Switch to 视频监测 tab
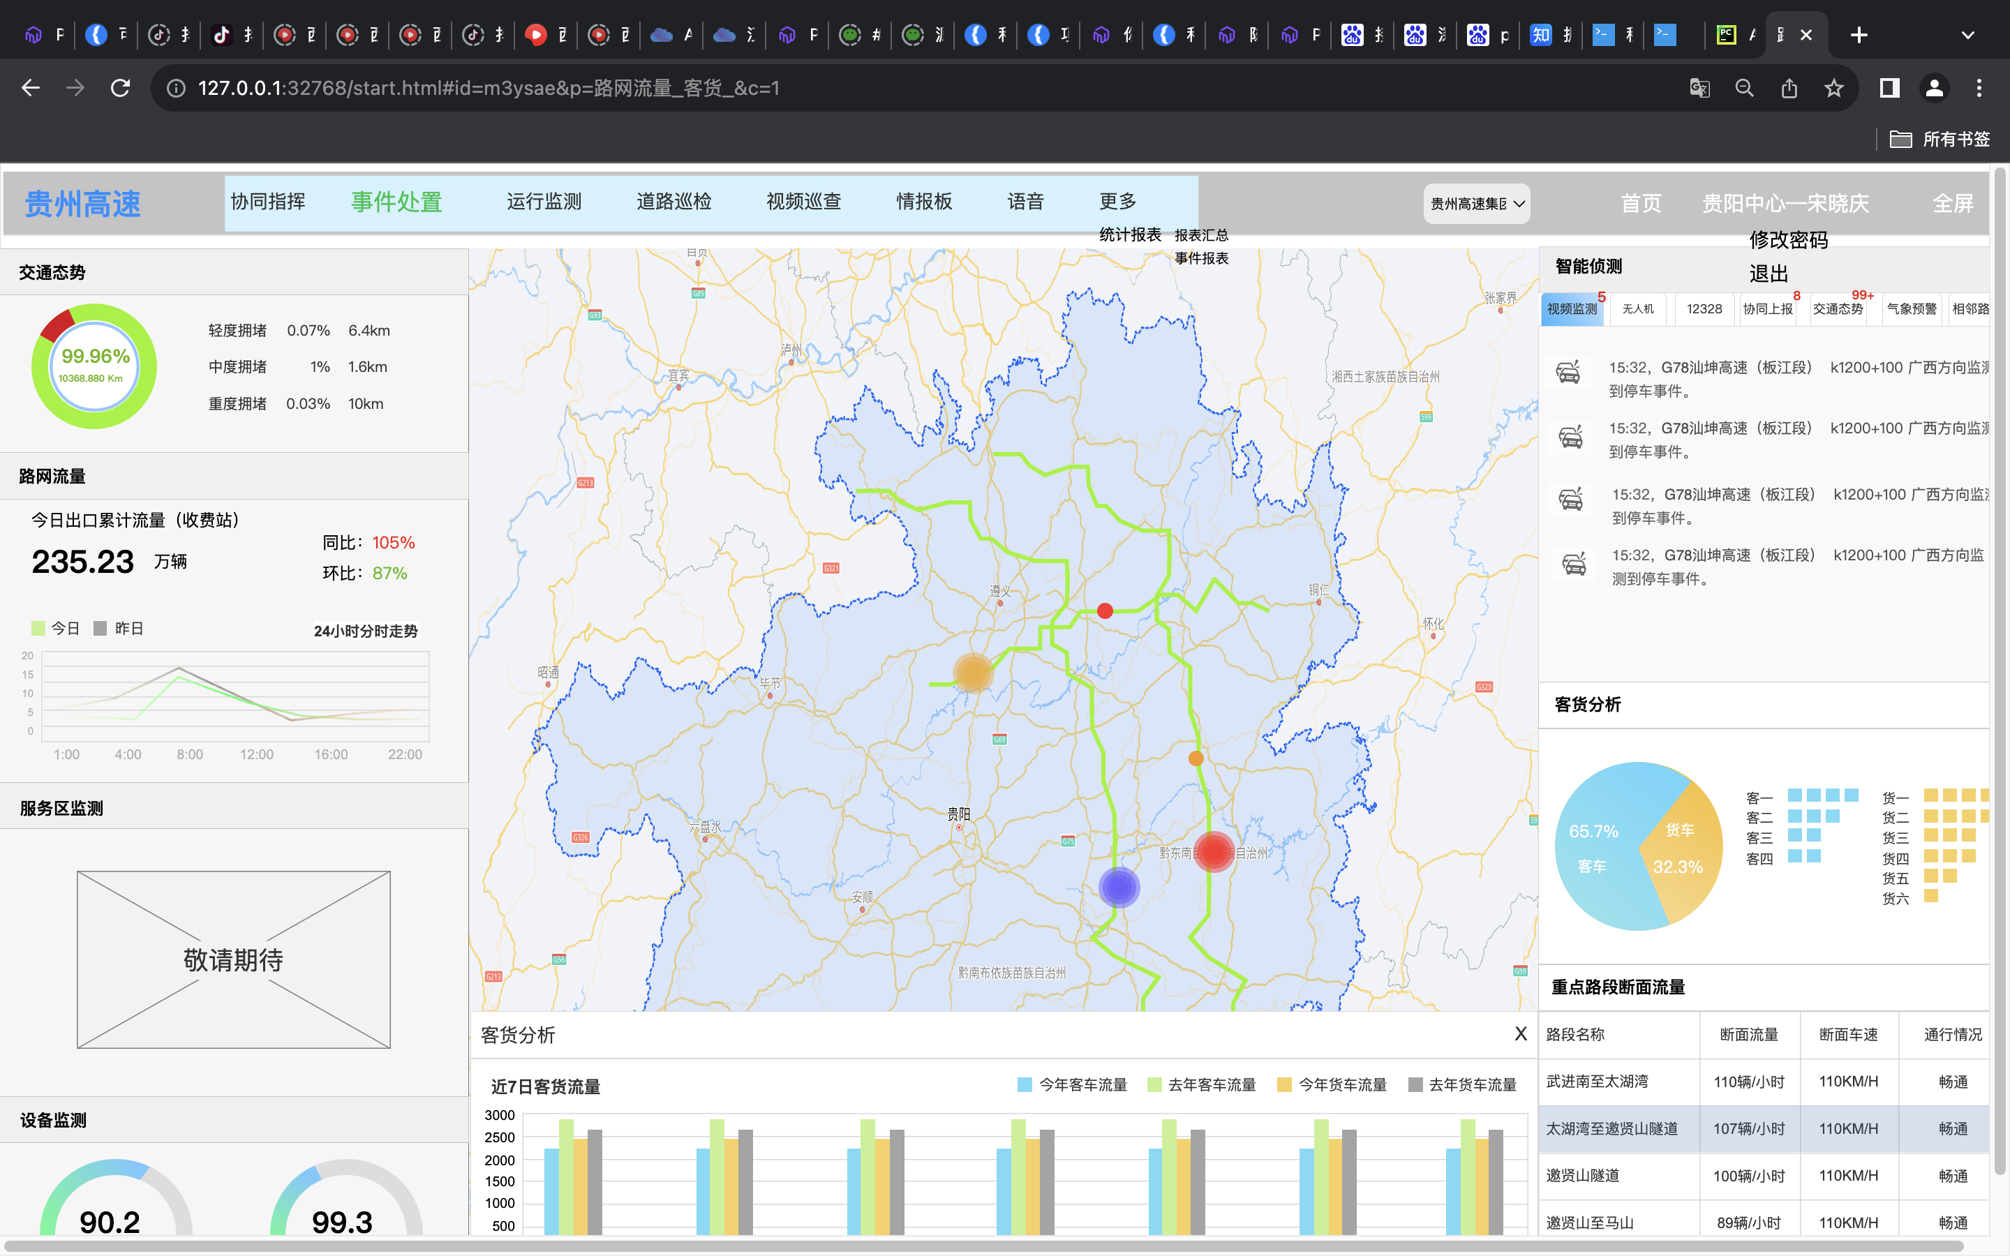This screenshot has width=2010, height=1256. click(1572, 309)
